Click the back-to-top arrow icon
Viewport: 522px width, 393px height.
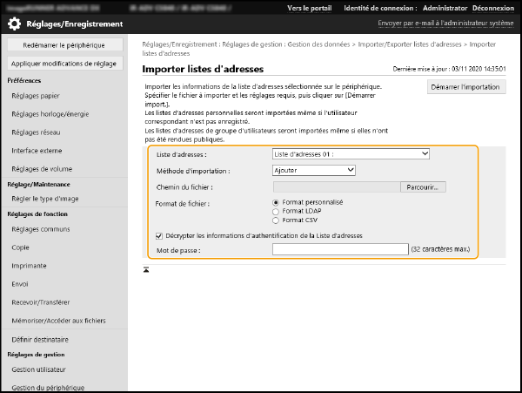[x=147, y=269]
